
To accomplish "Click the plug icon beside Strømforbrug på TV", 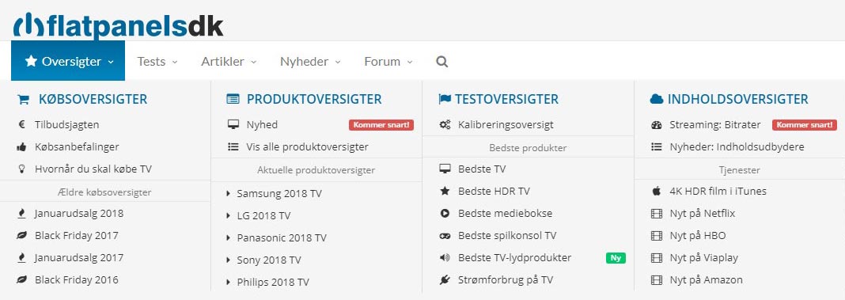I will point(445,280).
